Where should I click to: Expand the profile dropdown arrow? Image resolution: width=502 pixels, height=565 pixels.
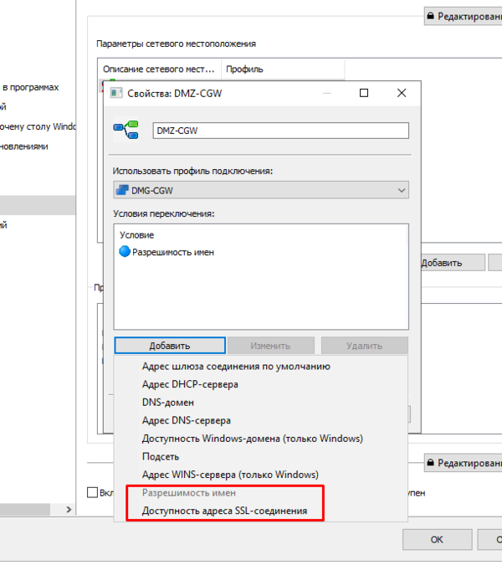[402, 190]
